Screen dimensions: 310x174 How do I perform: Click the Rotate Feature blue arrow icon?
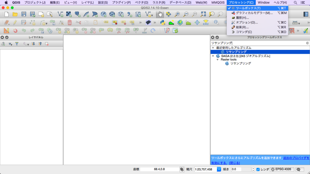[x=153, y=31]
